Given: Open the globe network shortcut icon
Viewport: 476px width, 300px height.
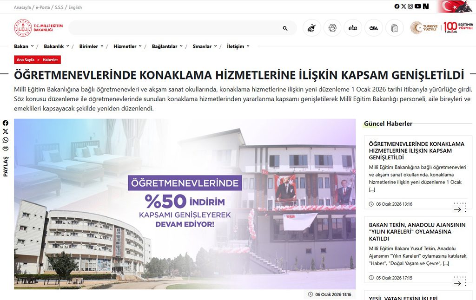Looking at the screenshot, I should click(x=332, y=28).
